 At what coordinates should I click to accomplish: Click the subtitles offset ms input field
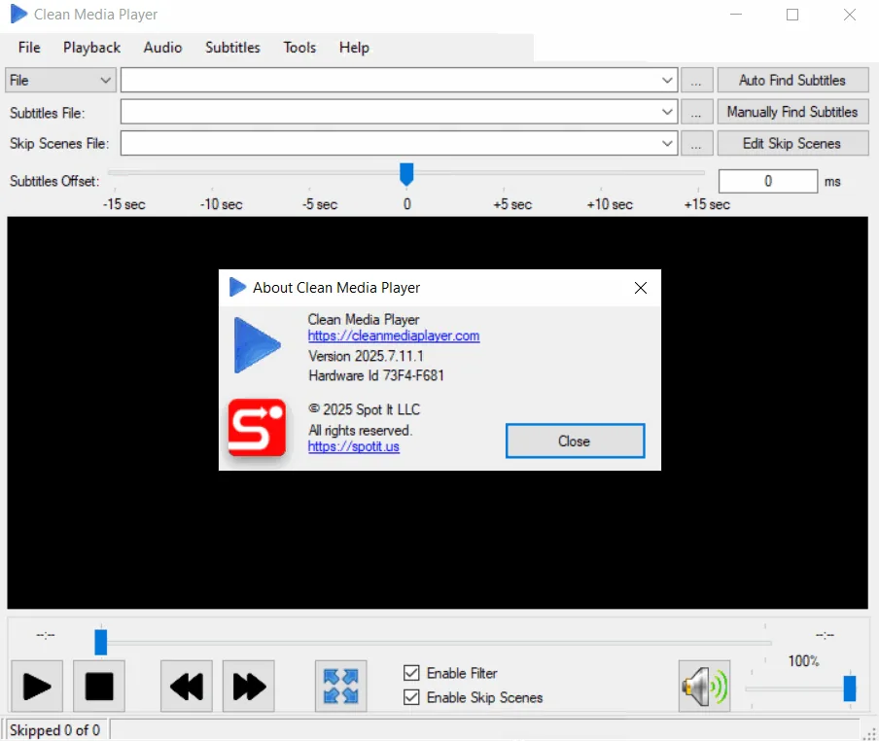coord(767,181)
